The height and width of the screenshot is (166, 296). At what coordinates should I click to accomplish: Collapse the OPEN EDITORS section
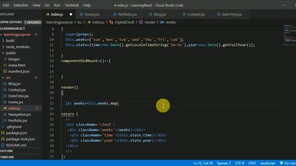11,22
